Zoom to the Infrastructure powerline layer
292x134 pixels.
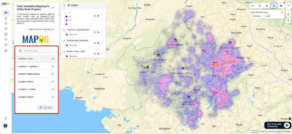coord(95,43)
